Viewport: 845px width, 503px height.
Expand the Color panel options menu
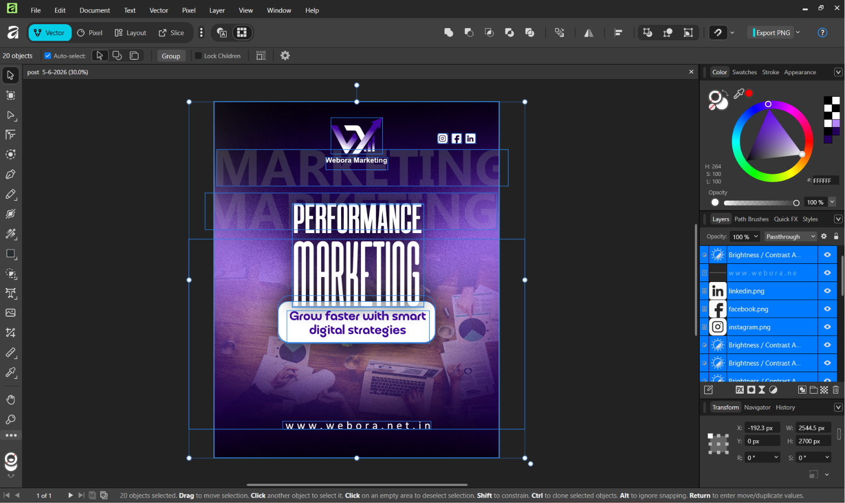838,72
